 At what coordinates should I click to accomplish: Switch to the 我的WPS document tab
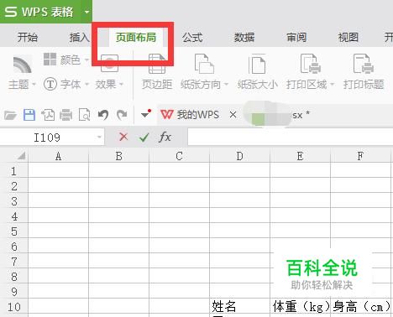[190, 115]
